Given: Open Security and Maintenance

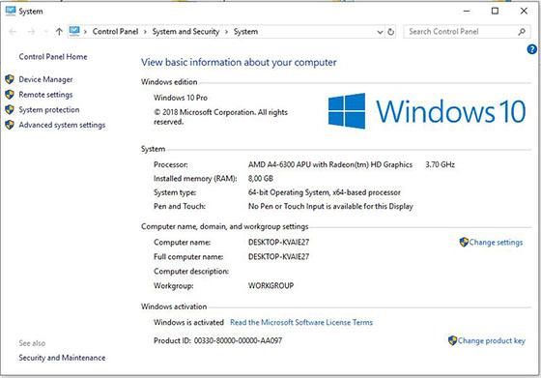Looking at the screenshot, I should click(x=62, y=358).
